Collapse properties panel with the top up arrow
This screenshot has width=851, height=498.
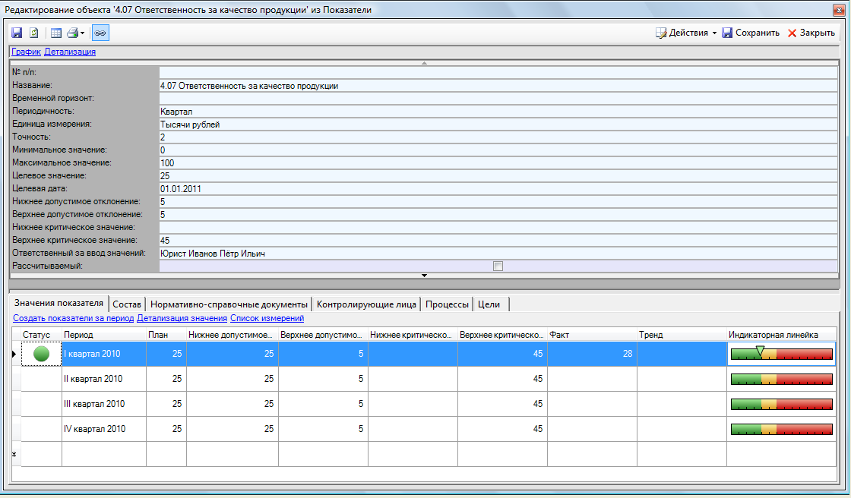coord(425,62)
